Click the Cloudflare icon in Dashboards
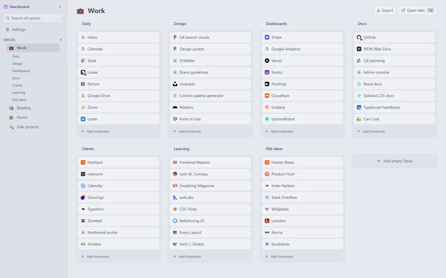 click(x=267, y=95)
